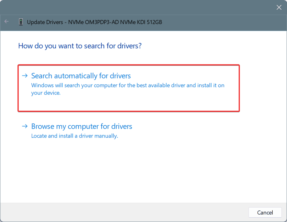Viewport: 287px width, 222px height.
Task: Click the 'Update Drivers - NVMe OM3PDP3-AD' title text
Action: [x=95, y=22]
